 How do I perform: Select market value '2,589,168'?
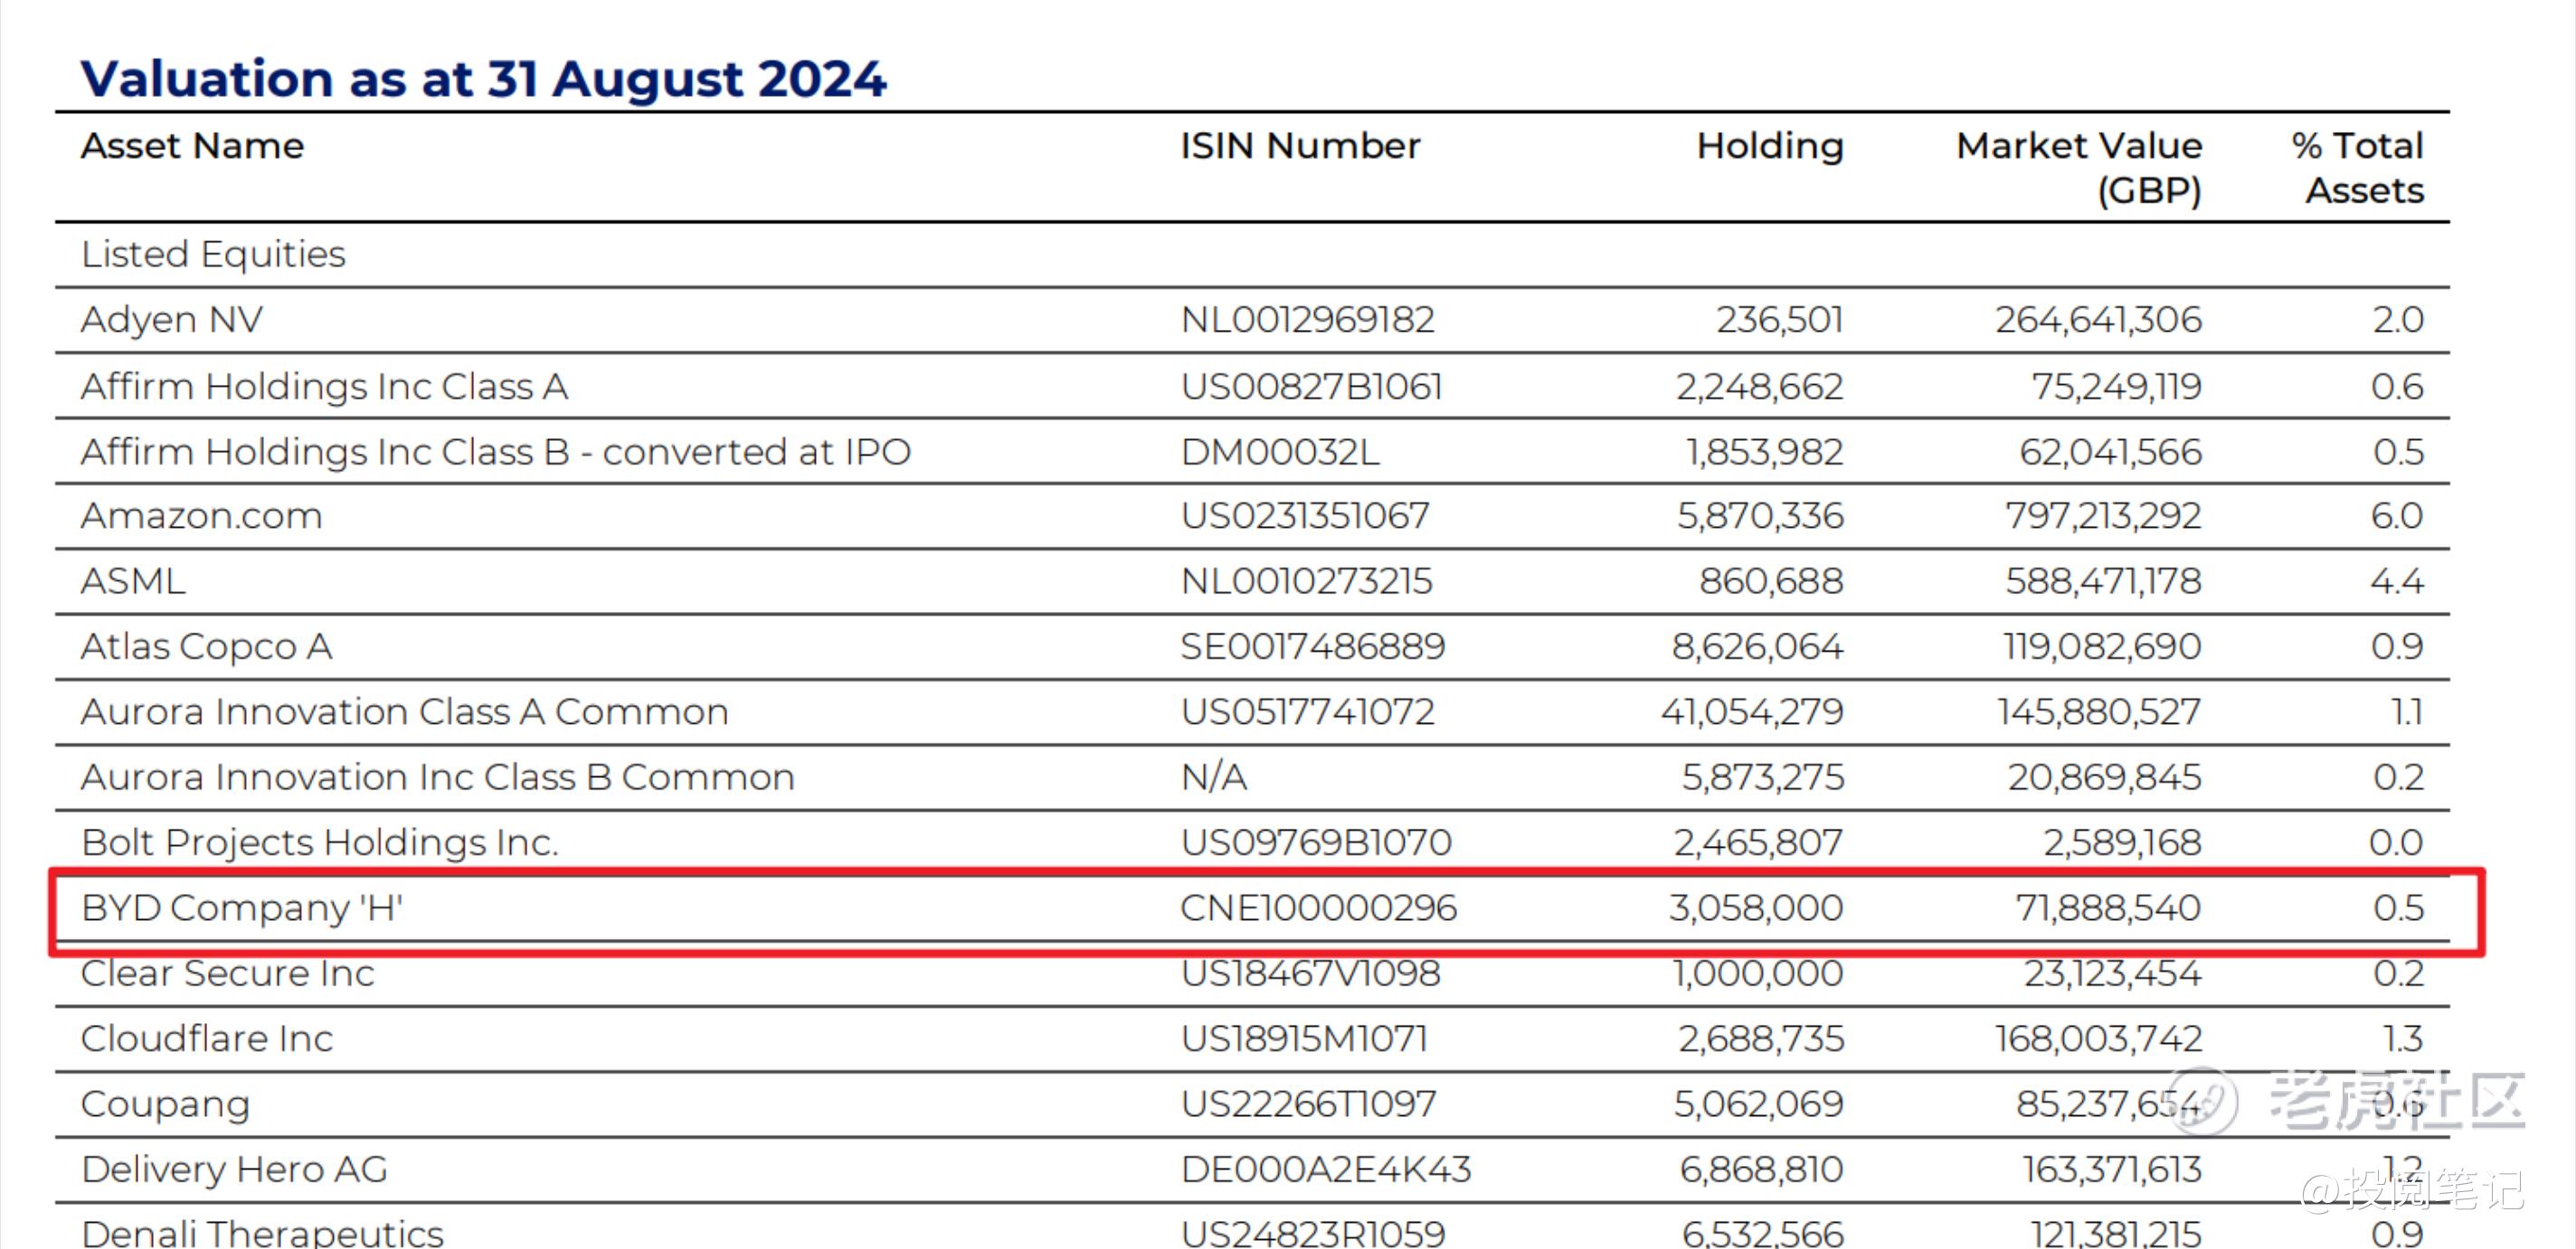pyautogui.click(x=2122, y=842)
